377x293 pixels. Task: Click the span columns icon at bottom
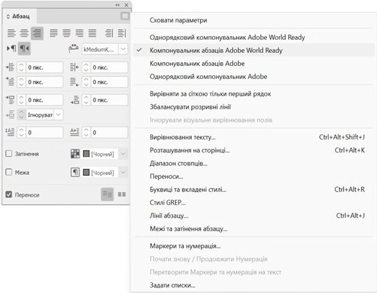[107, 194]
